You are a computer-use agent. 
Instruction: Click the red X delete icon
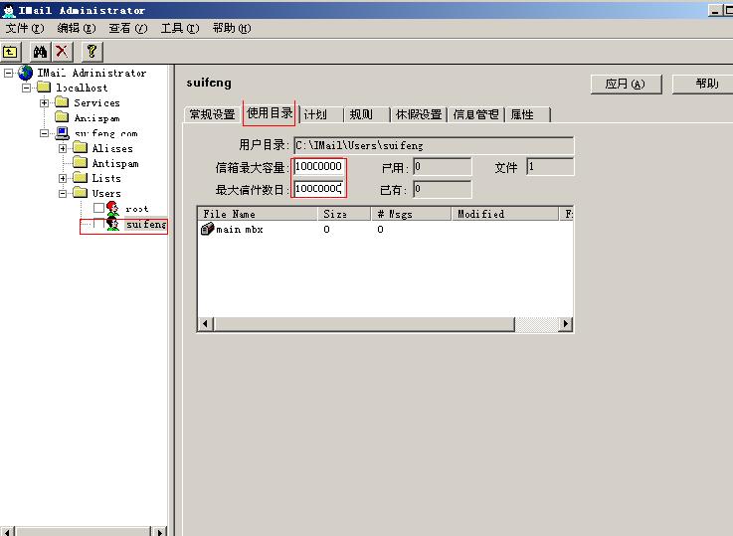click(x=63, y=51)
